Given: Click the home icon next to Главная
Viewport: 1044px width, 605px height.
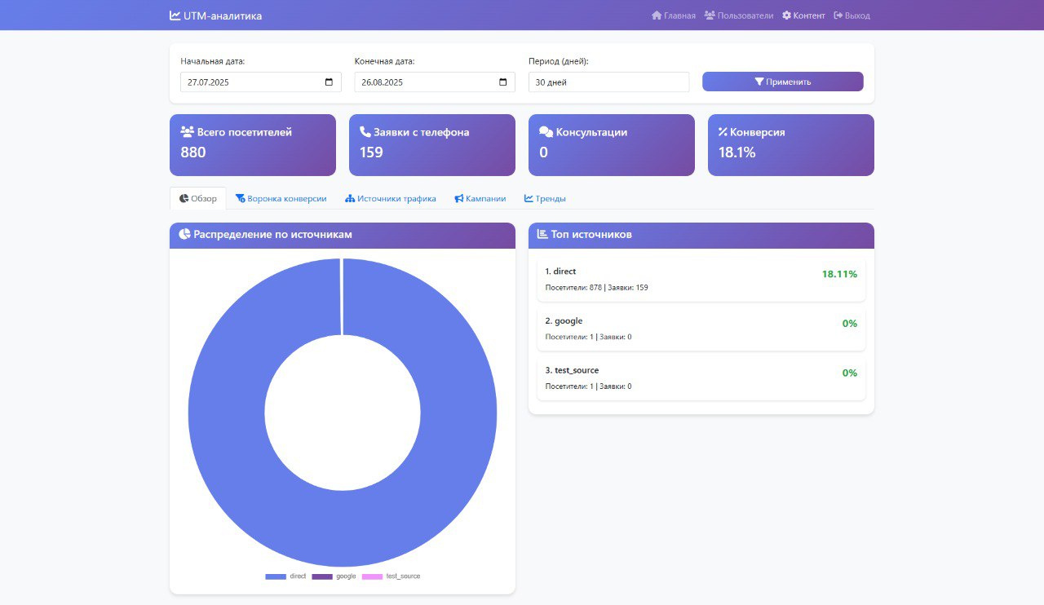Looking at the screenshot, I should pyautogui.click(x=657, y=15).
